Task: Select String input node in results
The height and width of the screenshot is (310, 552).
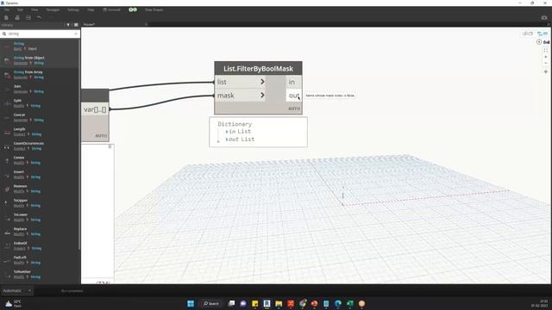Action: pos(40,46)
